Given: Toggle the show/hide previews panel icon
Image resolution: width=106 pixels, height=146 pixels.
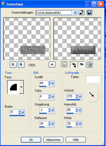Looking at the screenshot, I should coord(65,65).
